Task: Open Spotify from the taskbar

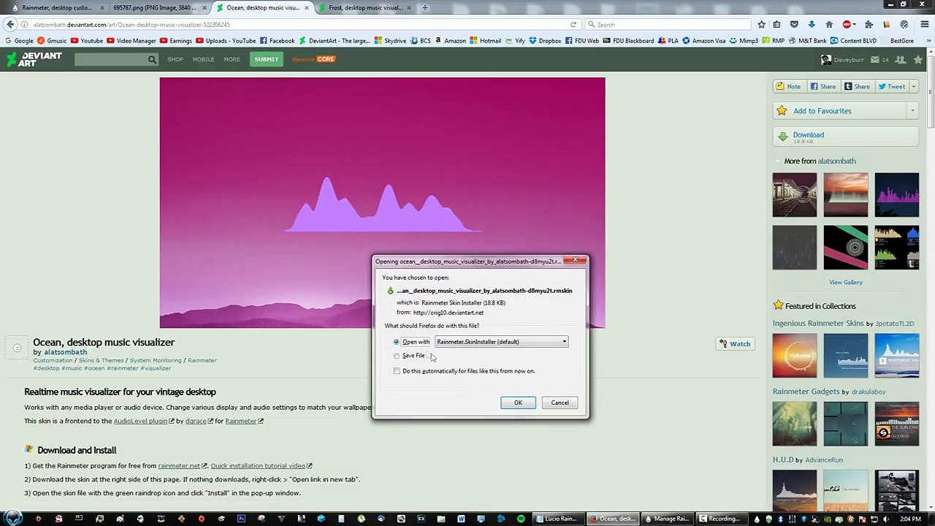Action: tap(521, 519)
